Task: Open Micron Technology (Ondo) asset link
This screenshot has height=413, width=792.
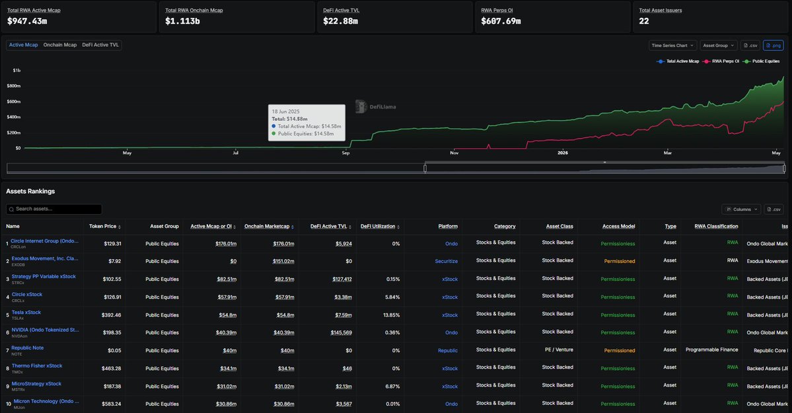Action: point(46,401)
